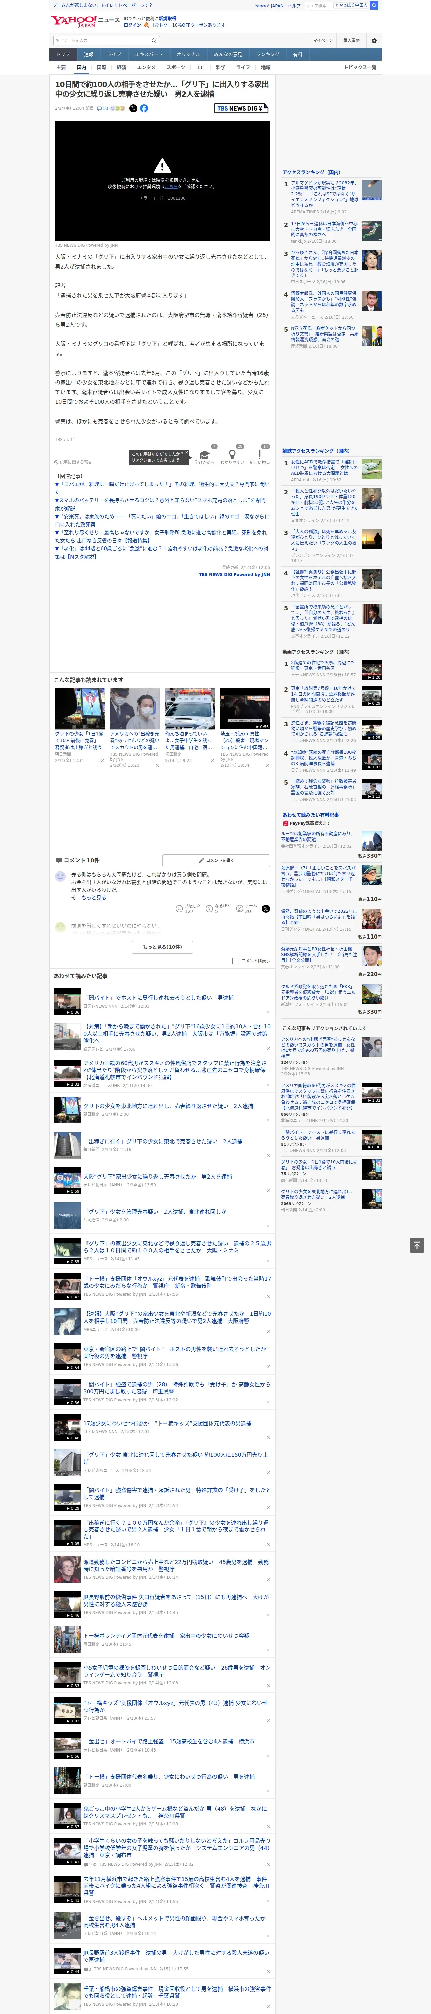React with 学びがある graduation cap icon
The width and height of the screenshot is (431, 2014).
click(205, 454)
